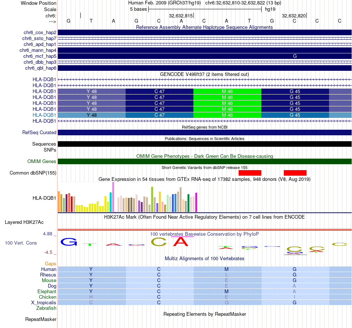Select the Elephant alignment row label
The height and width of the screenshot is (328, 352).
[47, 291]
